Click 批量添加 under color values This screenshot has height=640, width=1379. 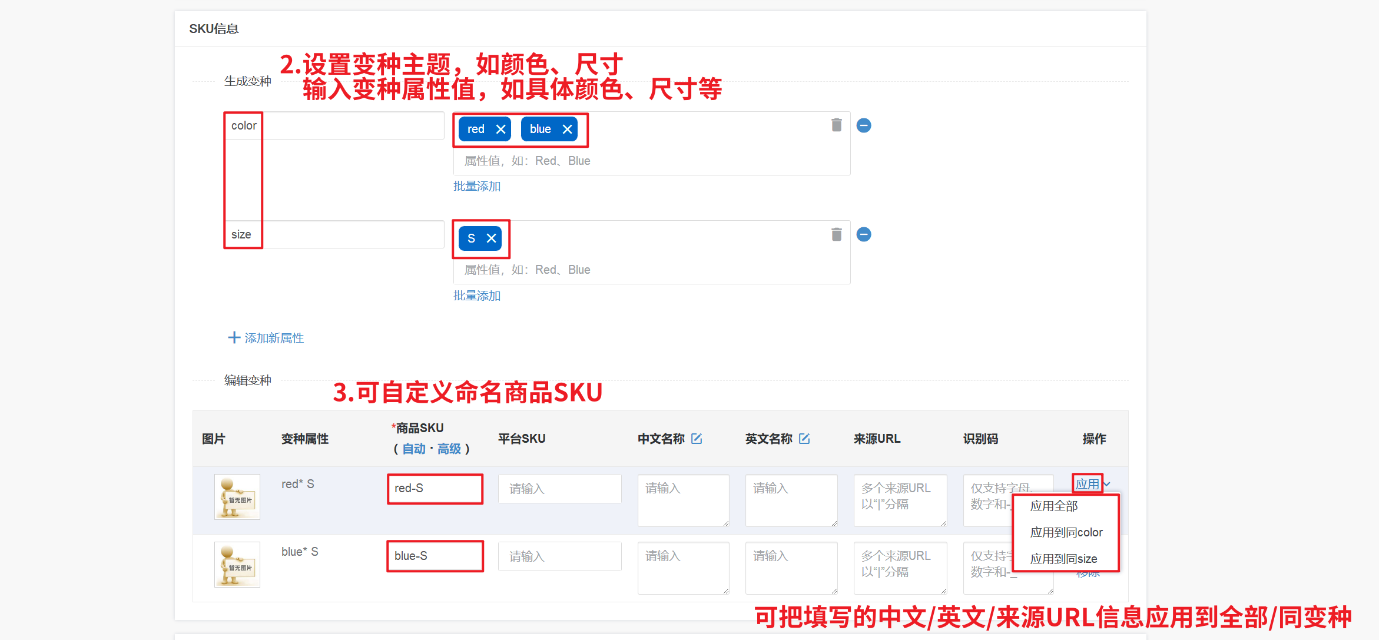[476, 186]
